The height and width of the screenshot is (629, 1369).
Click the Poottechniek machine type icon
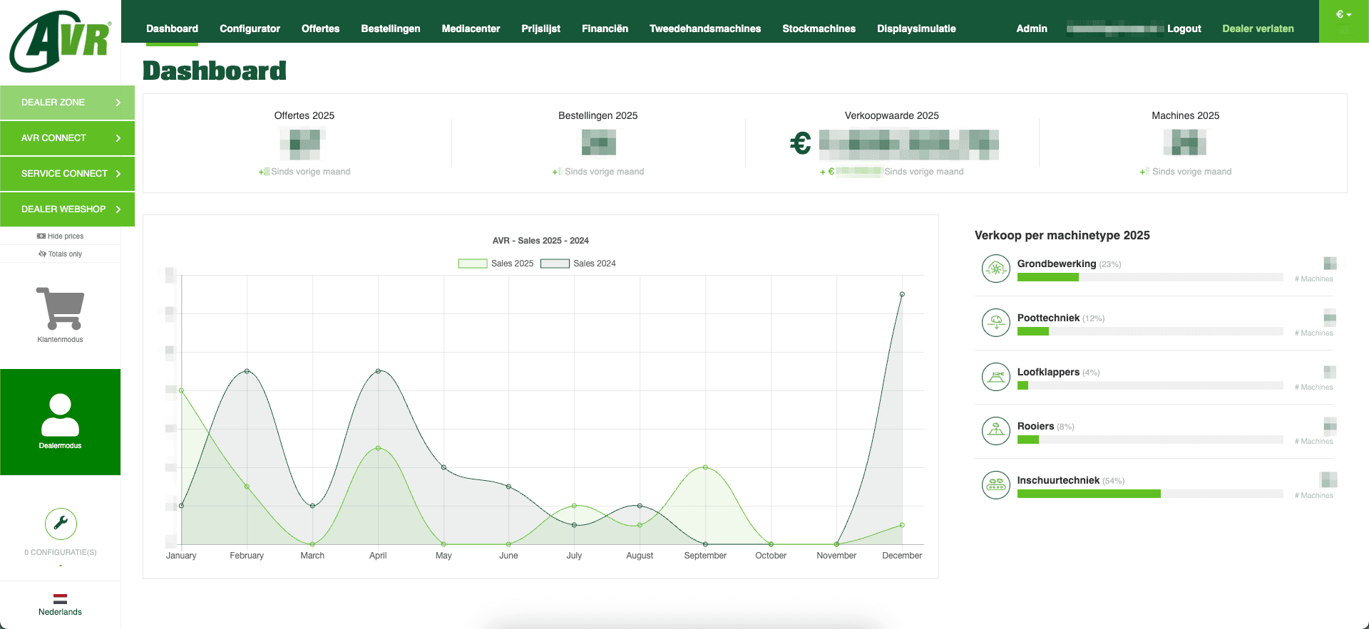tap(995, 323)
